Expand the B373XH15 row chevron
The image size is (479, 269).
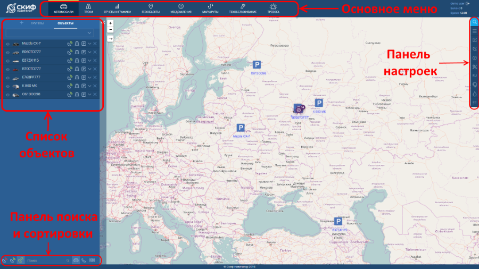[x=89, y=61]
